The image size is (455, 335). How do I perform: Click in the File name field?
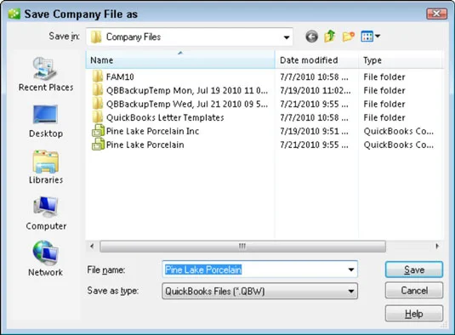click(x=259, y=270)
